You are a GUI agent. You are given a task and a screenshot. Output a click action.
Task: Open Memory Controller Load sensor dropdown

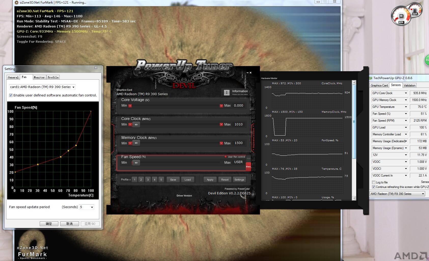coord(406,134)
